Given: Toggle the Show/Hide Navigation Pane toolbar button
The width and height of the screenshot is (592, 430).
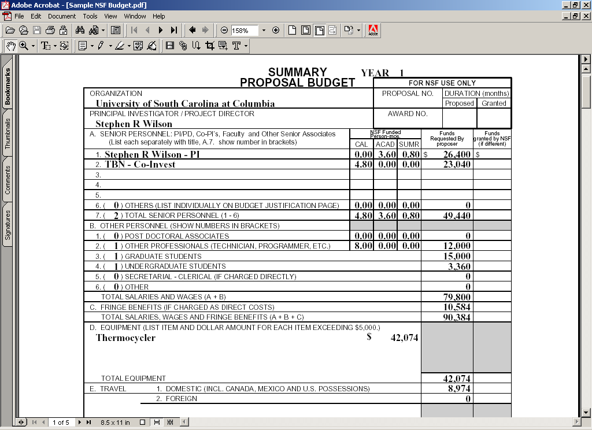Looking at the screenshot, I should 116,30.
